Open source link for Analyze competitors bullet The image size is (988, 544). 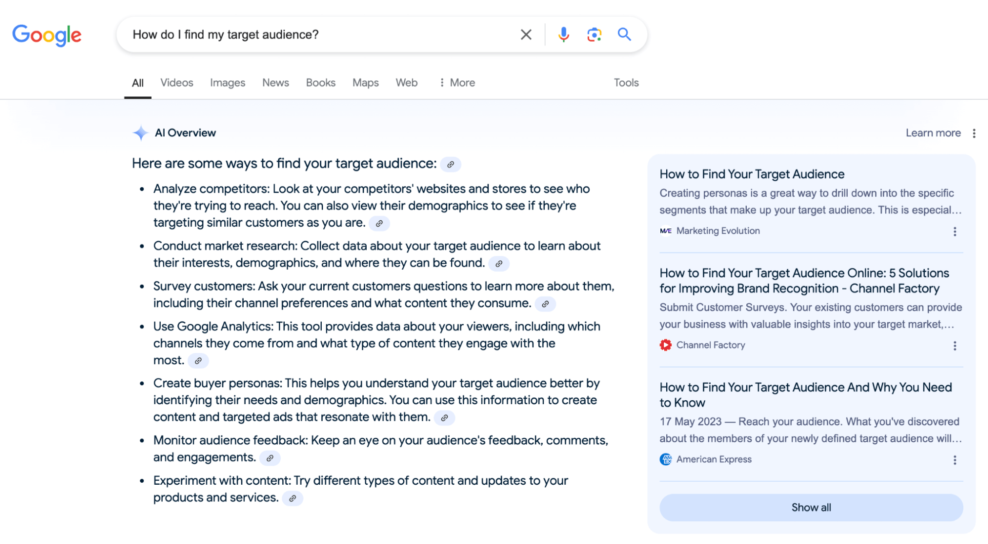pyautogui.click(x=379, y=223)
